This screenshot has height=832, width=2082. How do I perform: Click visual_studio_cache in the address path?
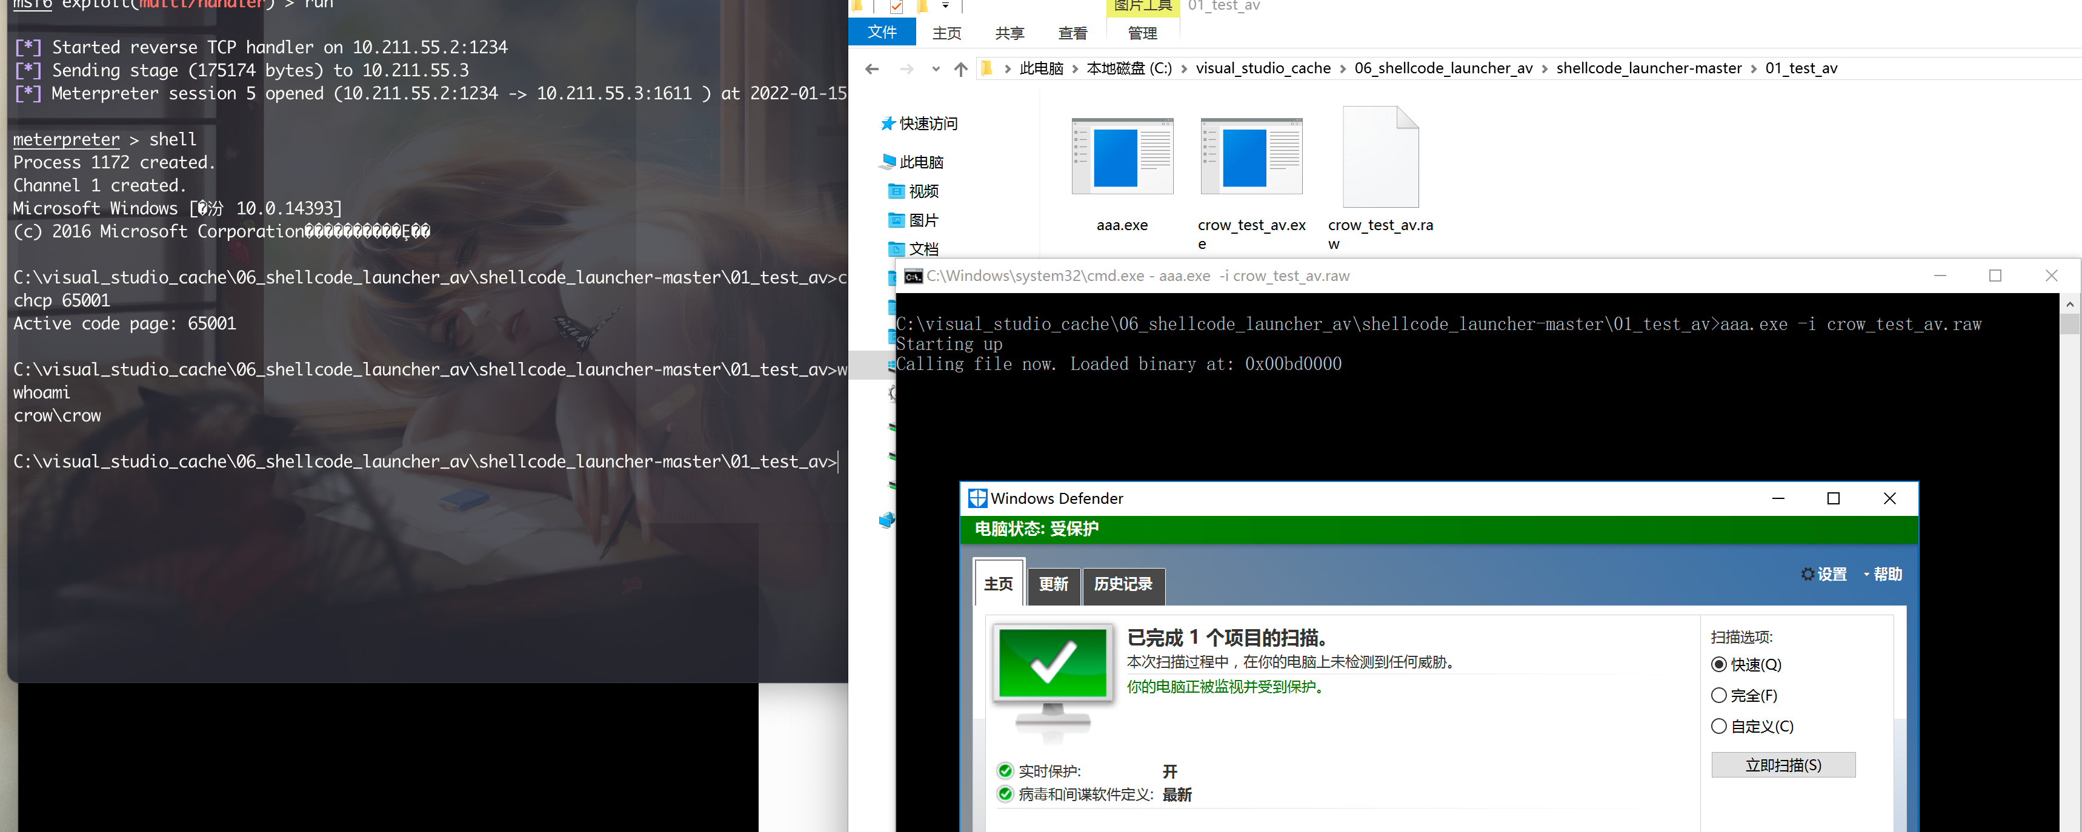pos(1262,68)
